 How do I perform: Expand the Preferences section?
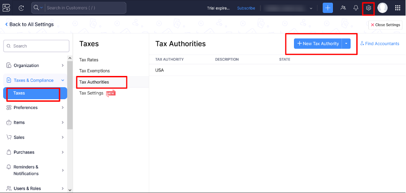(x=35, y=108)
